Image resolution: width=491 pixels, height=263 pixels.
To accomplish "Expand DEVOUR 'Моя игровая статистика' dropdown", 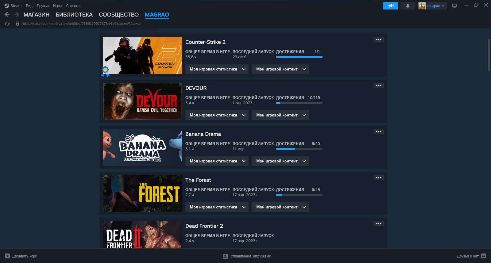I will click(x=217, y=115).
